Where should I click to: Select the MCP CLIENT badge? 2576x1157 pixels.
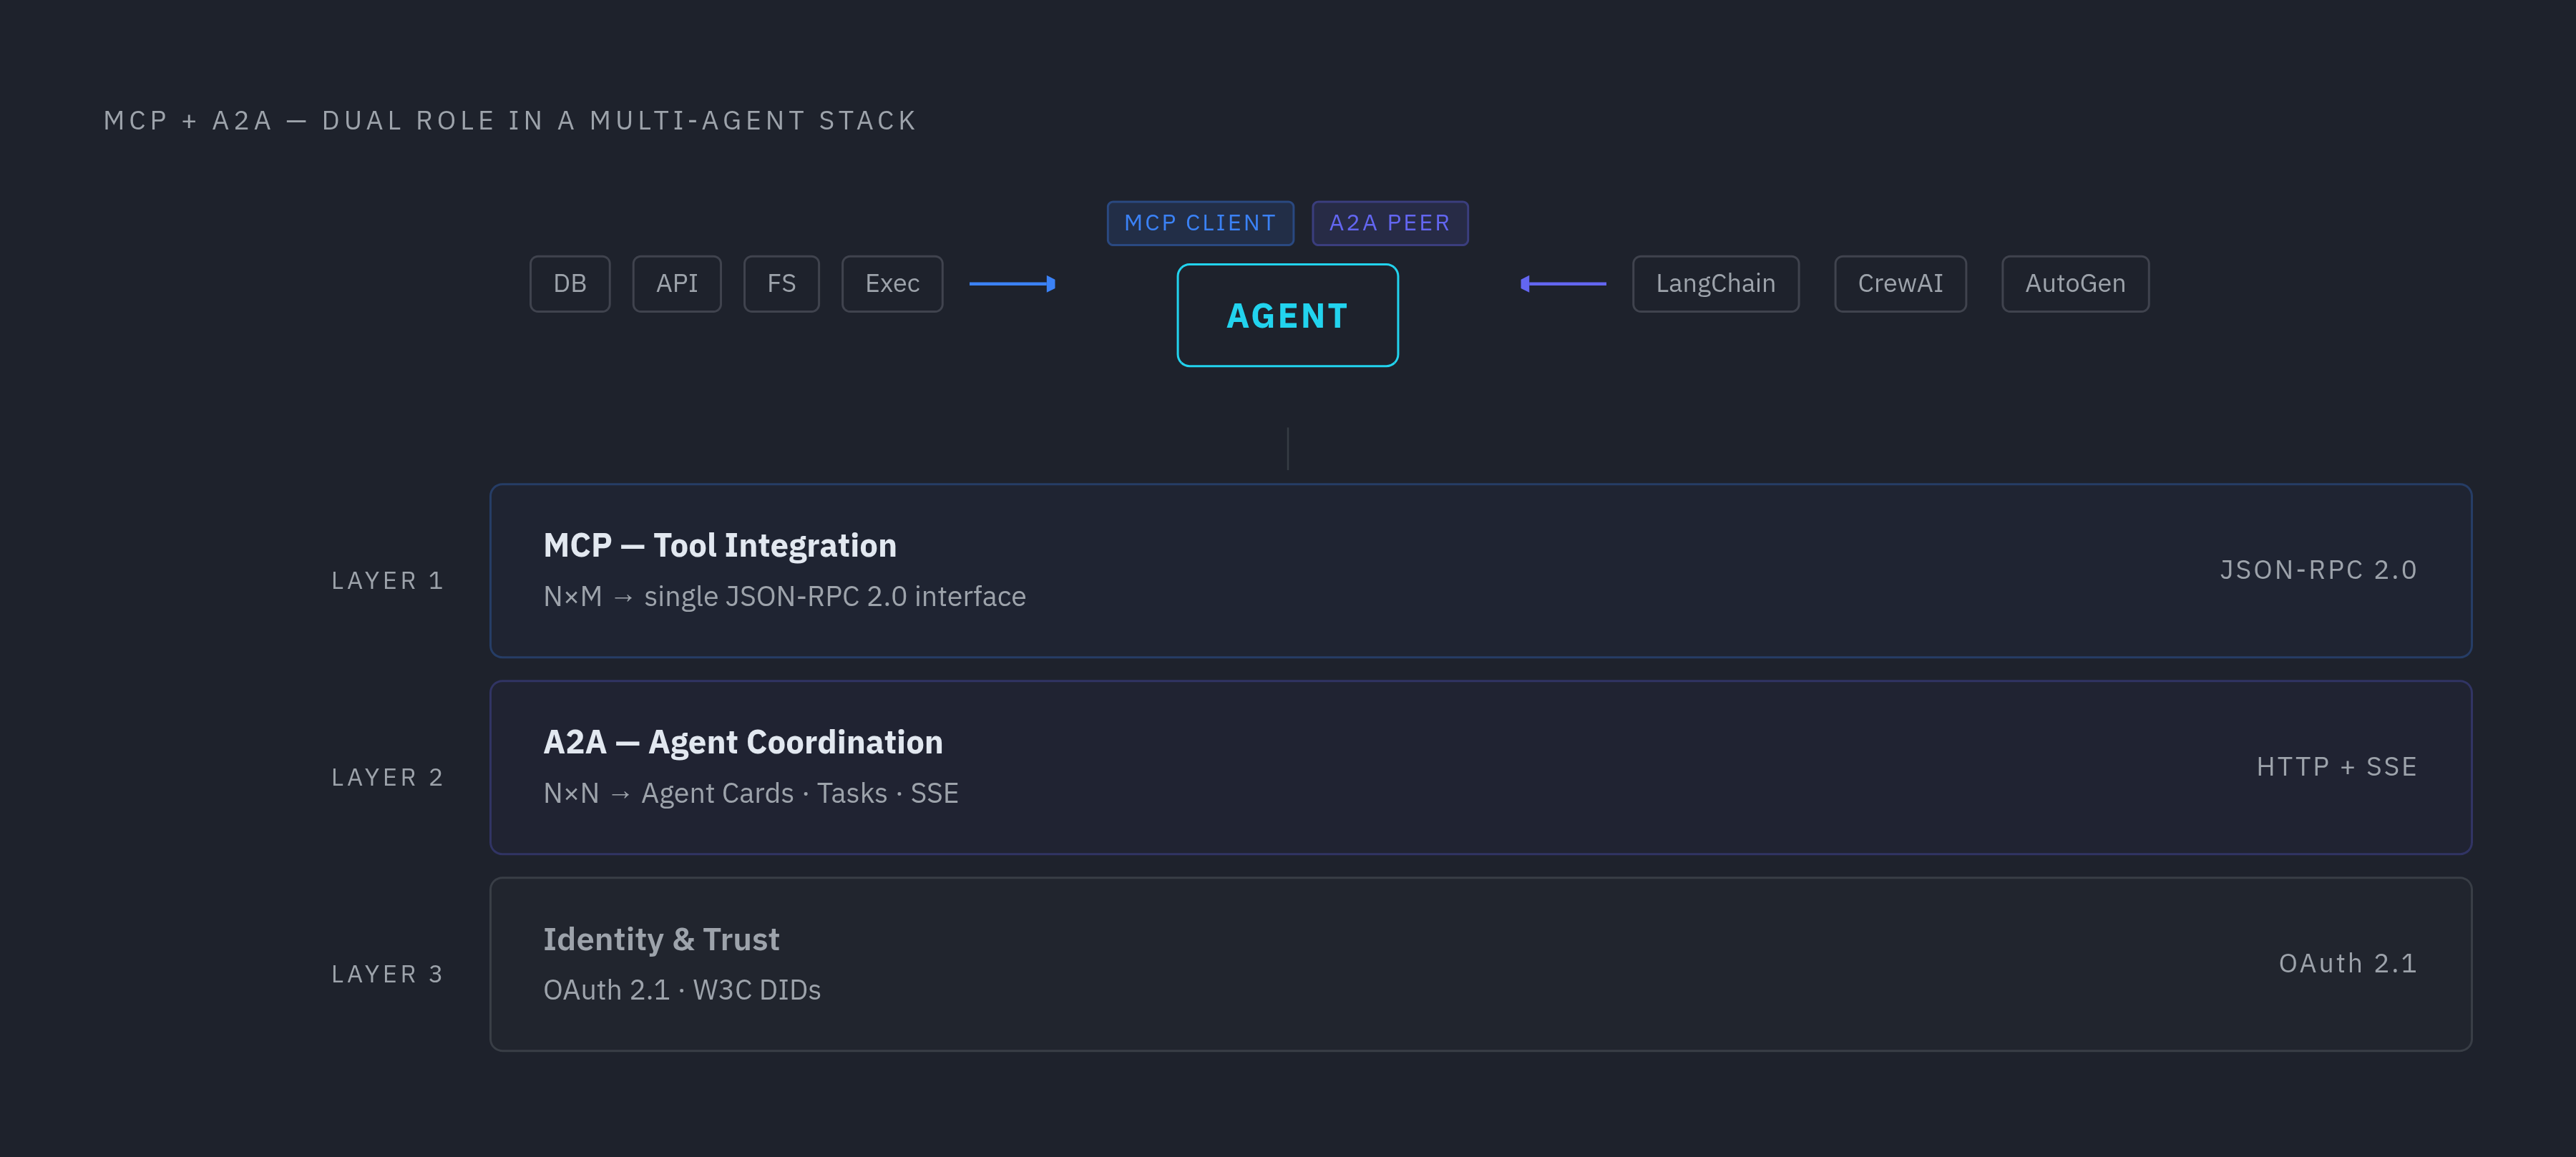click(x=1200, y=223)
